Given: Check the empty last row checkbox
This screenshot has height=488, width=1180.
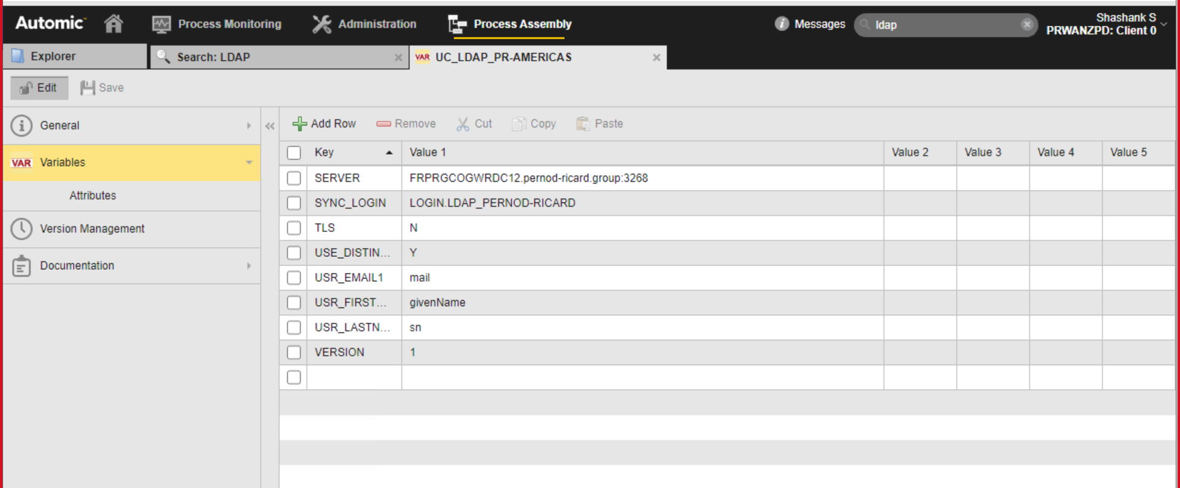Looking at the screenshot, I should [x=294, y=377].
